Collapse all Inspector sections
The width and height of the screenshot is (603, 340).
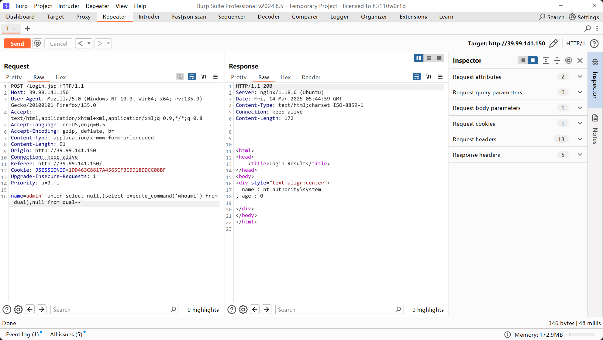point(557,60)
